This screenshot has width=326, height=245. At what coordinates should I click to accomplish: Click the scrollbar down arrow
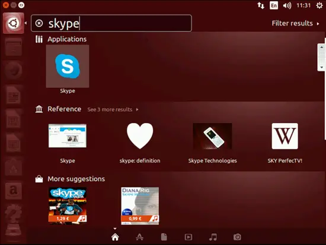pos(322,67)
